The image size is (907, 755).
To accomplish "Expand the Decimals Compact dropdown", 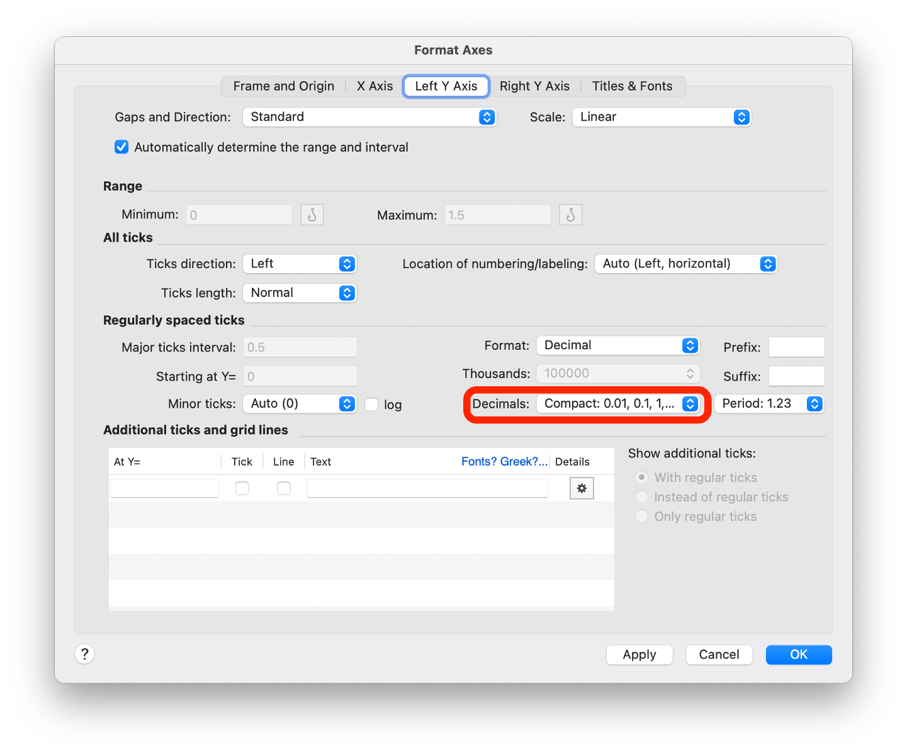I will pos(617,404).
